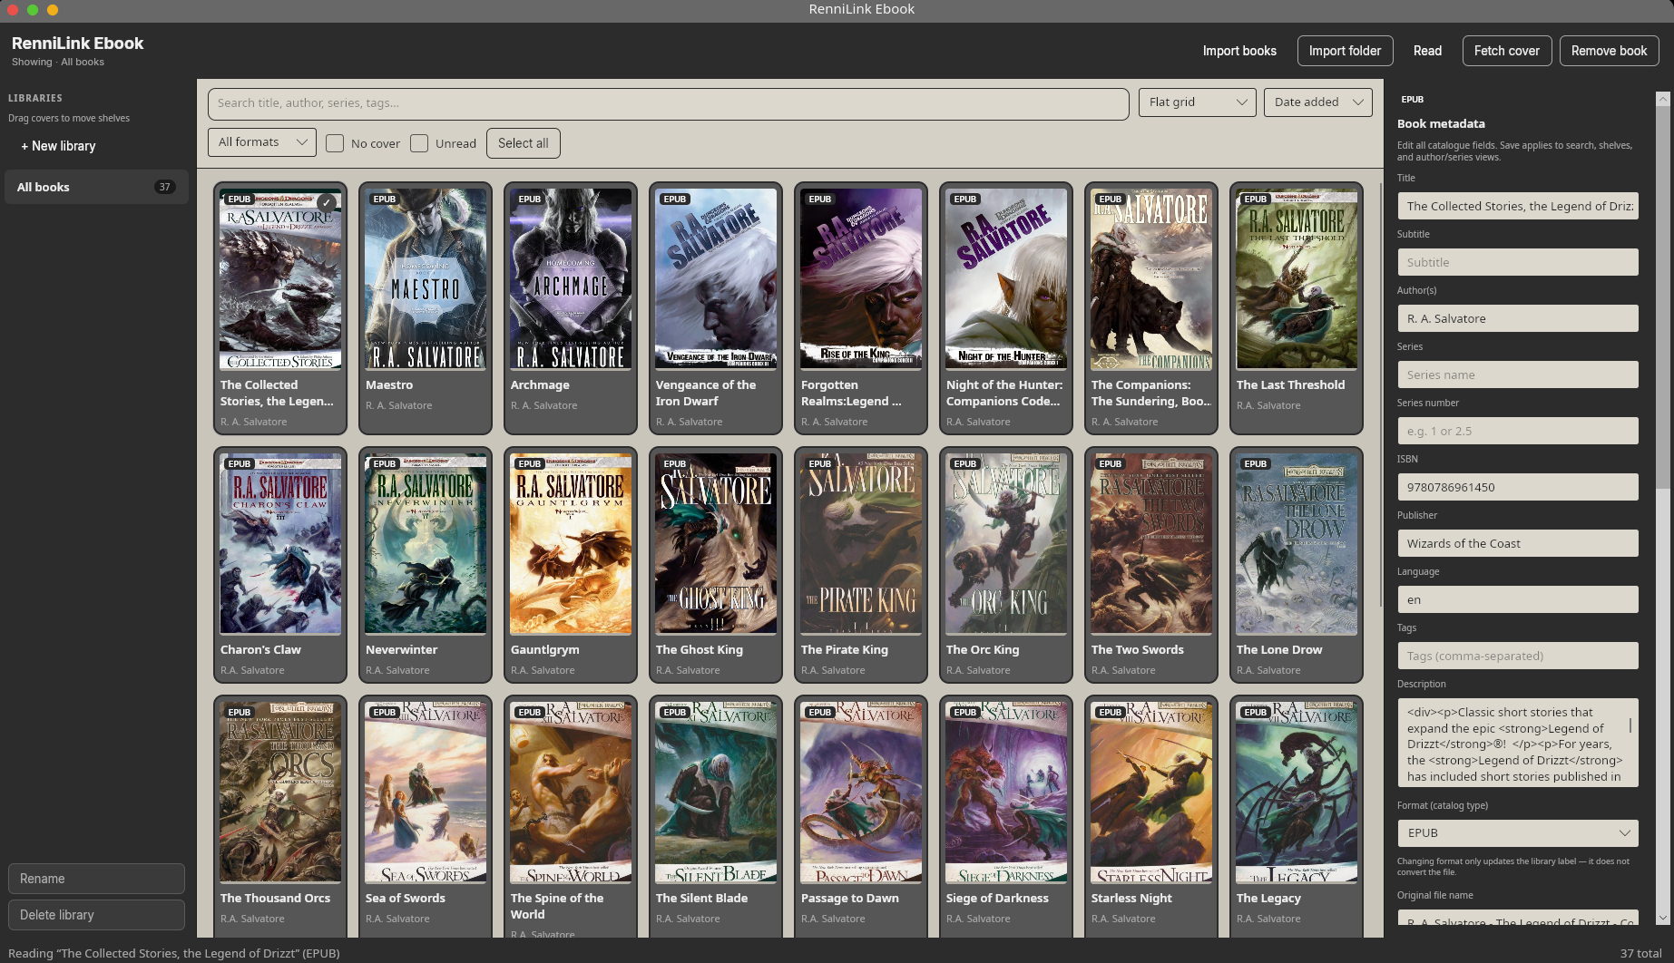This screenshot has height=963, width=1674.
Task: Click the Delete library button
Action: tap(96, 915)
